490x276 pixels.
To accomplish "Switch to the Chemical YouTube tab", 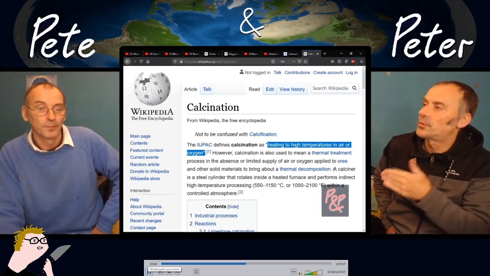I will 271,54.
